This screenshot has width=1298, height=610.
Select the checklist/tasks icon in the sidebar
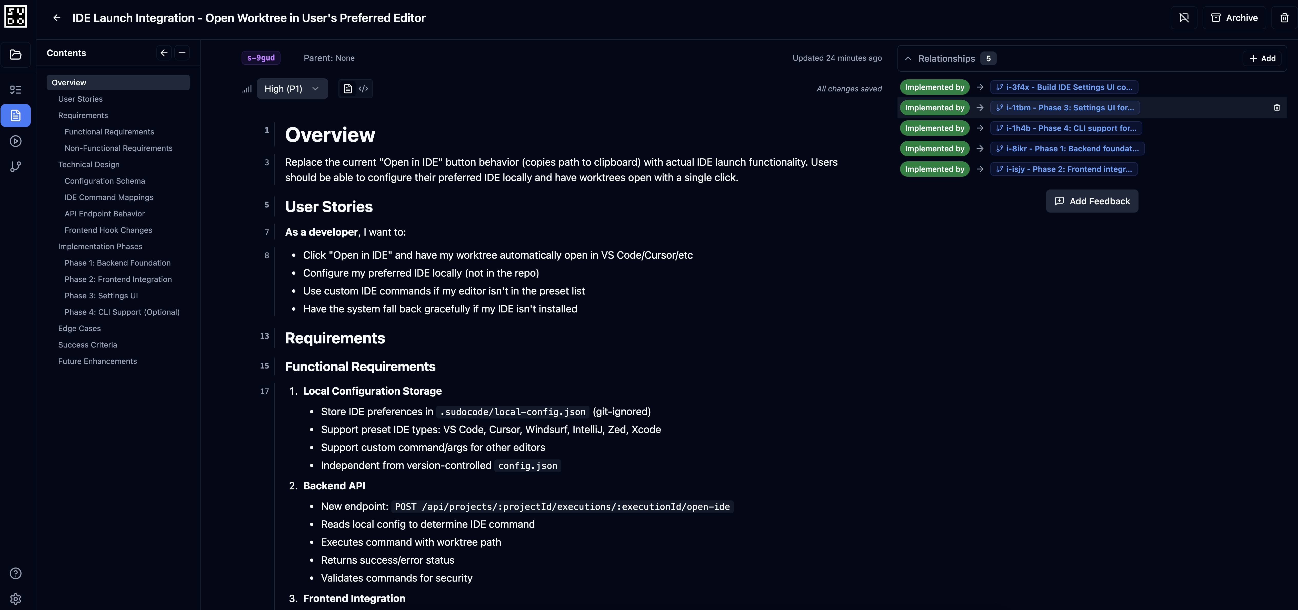[16, 90]
